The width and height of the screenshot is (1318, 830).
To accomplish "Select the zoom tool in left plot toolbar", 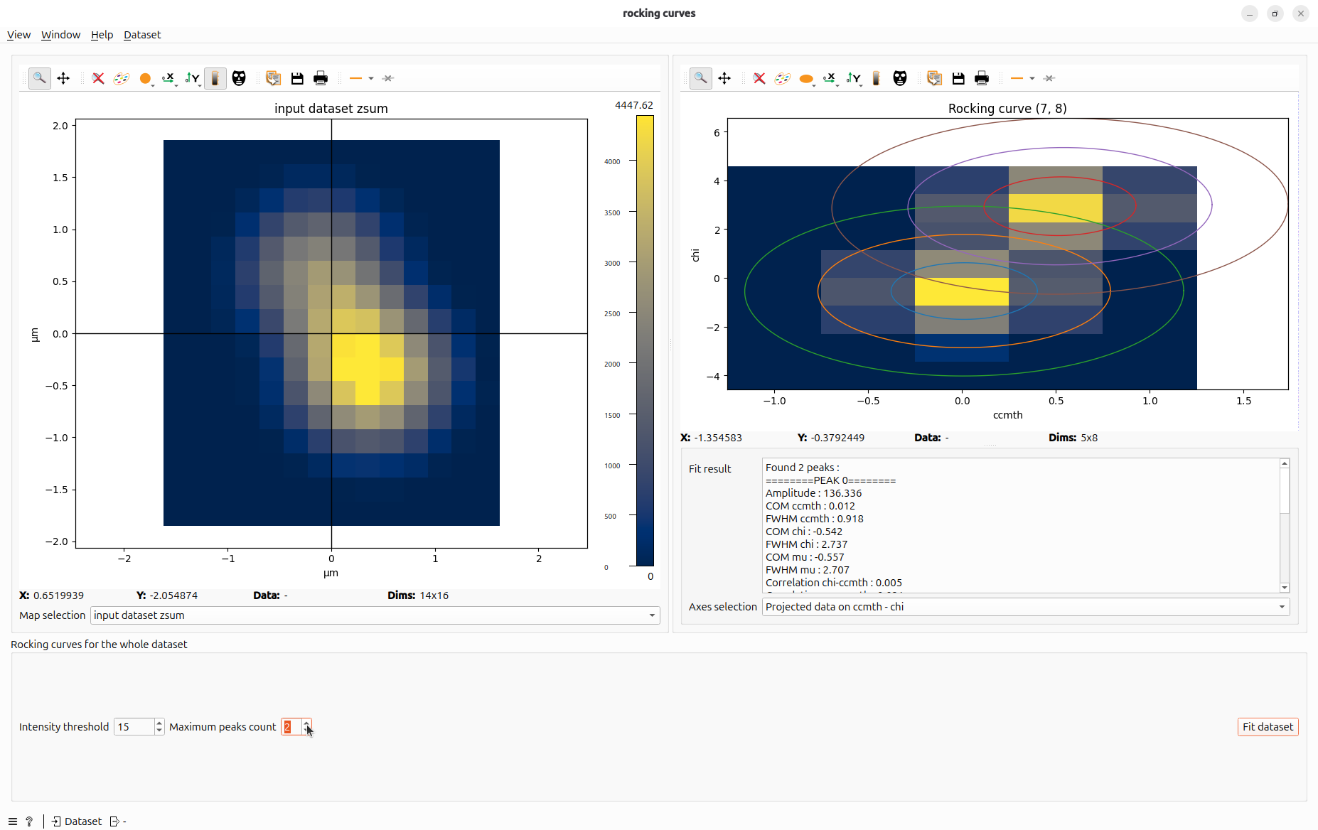I will (40, 78).
